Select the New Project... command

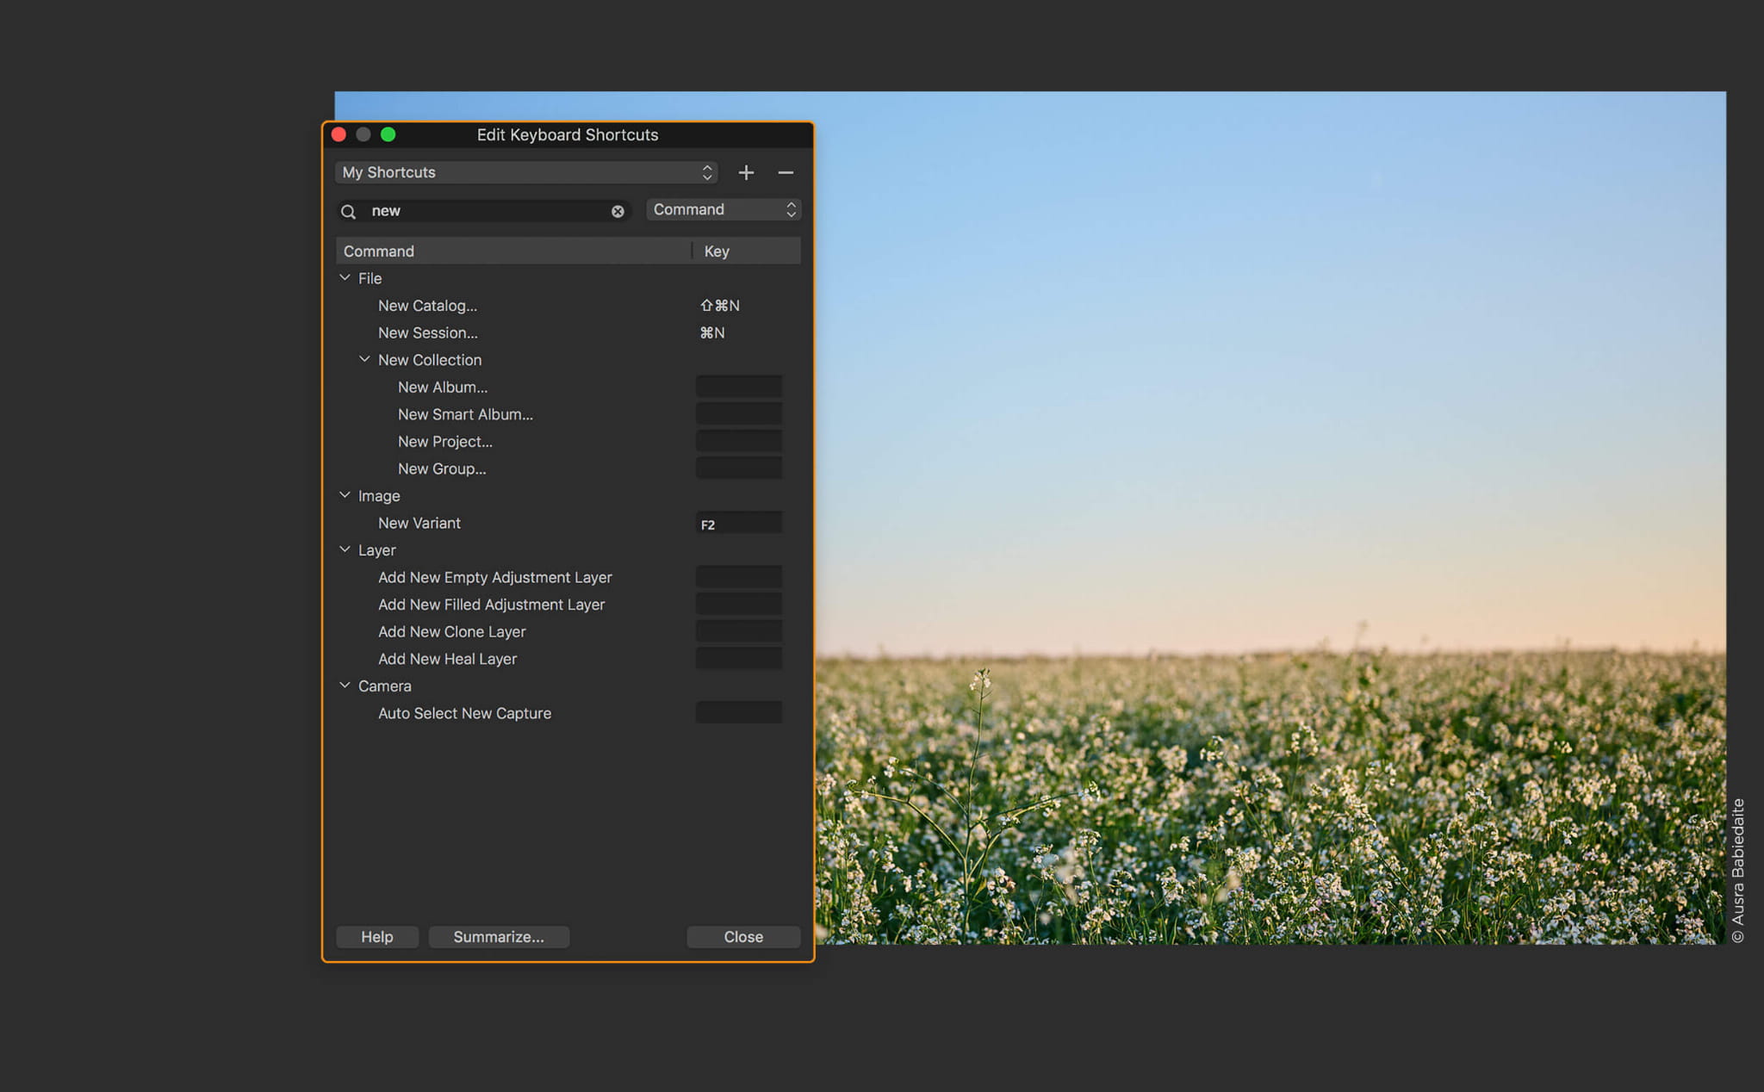pyautogui.click(x=445, y=442)
